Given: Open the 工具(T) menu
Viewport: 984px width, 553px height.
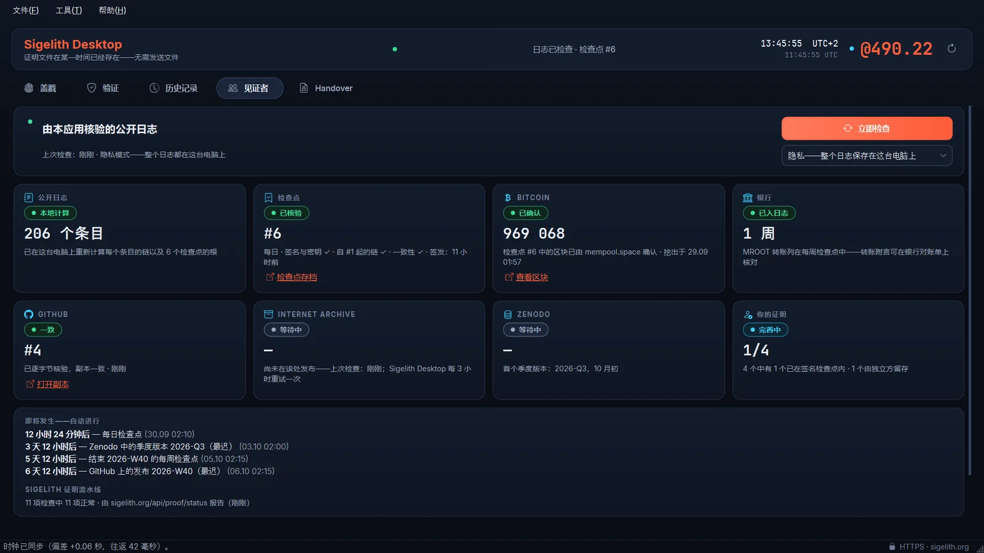Looking at the screenshot, I should pos(69,10).
